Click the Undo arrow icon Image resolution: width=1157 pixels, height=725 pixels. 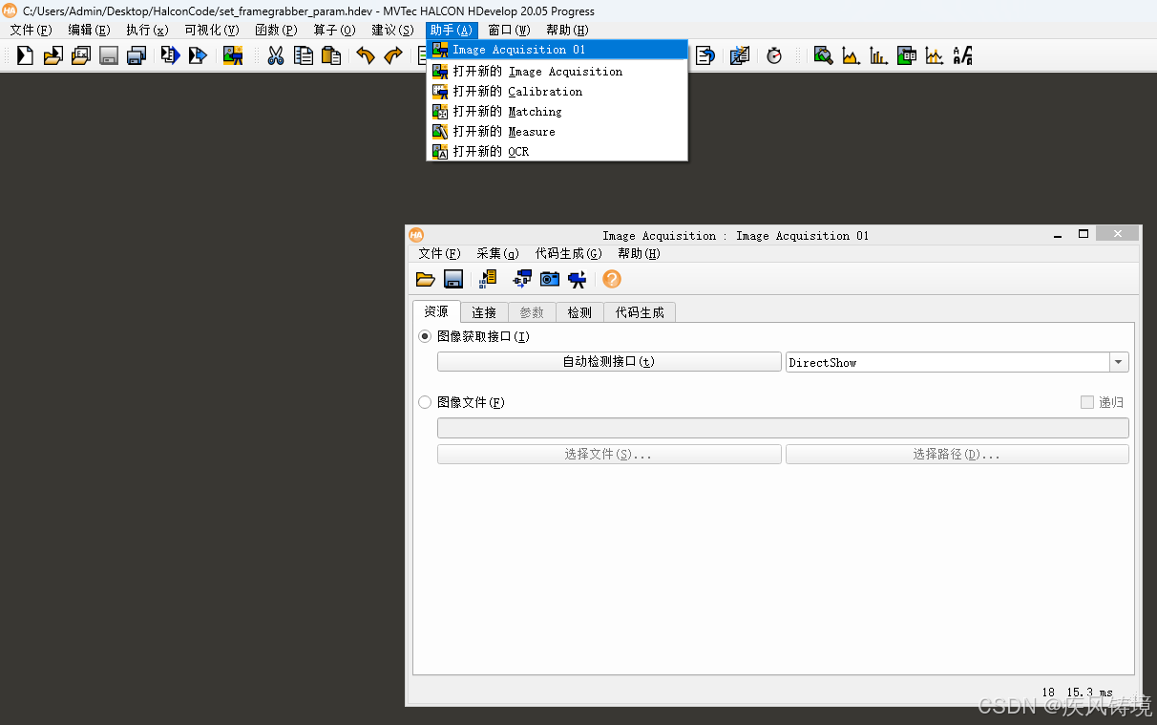(366, 55)
